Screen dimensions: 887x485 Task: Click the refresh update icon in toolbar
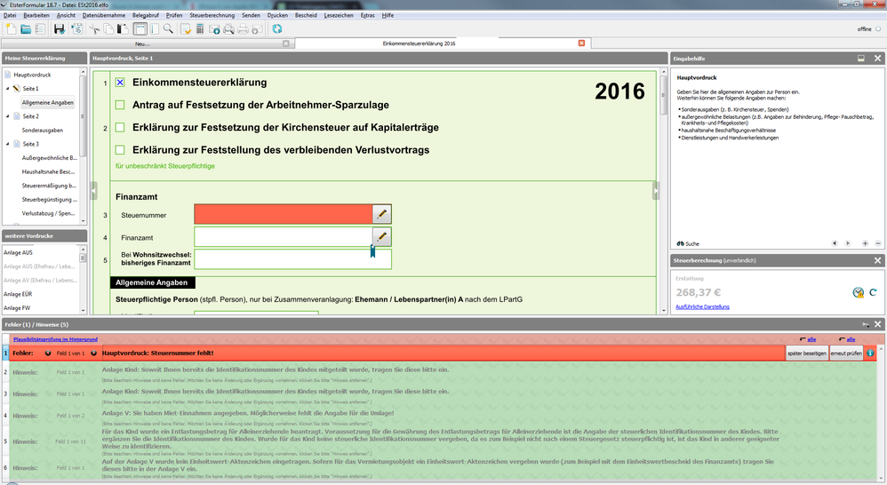coord(277,28)
